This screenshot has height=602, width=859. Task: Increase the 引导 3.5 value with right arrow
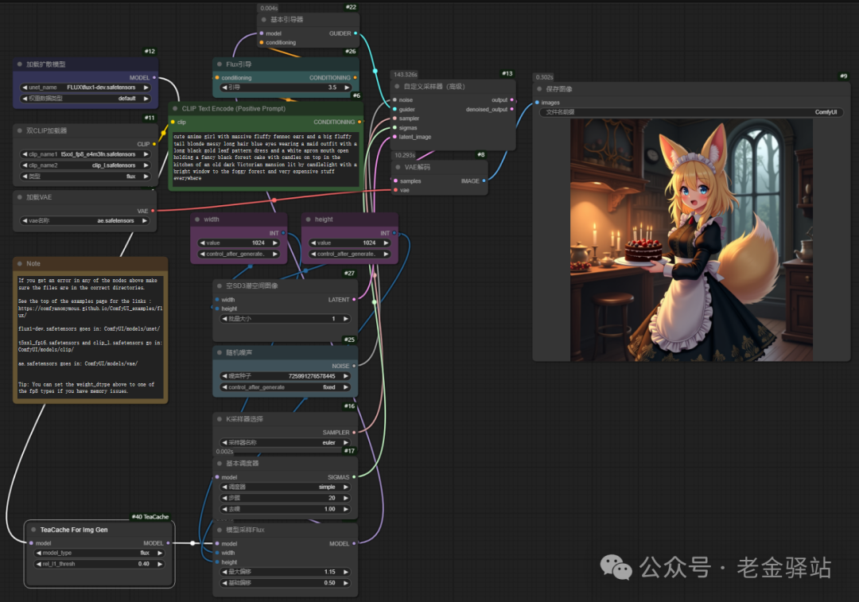point(346,87)
